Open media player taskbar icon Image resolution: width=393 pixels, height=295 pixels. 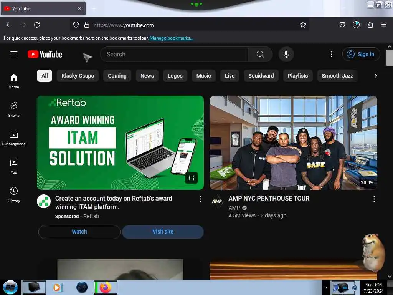point(57,287)
